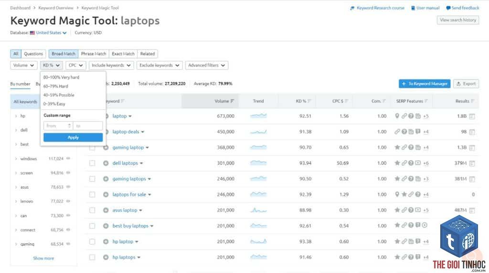This screenshot has height=273, width=489.
Task: Sort table by CPC $ column icon
Action: [x=347, y=101]
